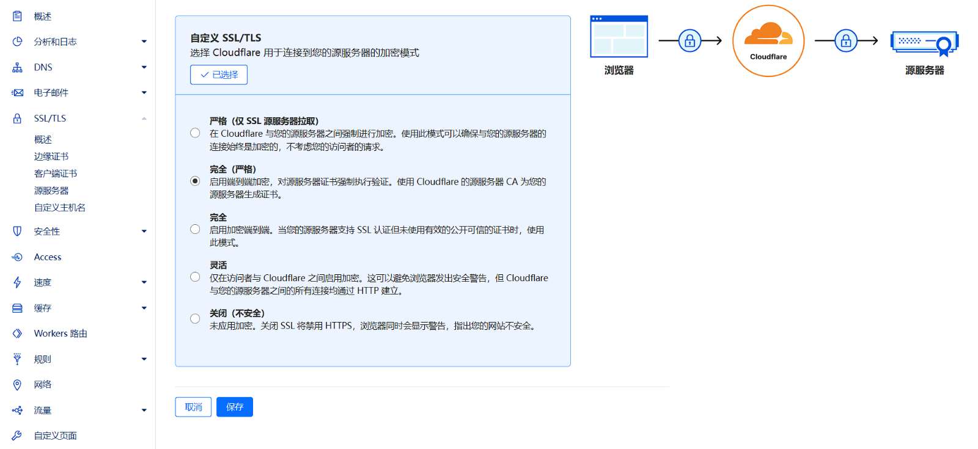Click the 缓存 storage drive icon
Viewport: 978px width, 449px height.
[17, 308]
